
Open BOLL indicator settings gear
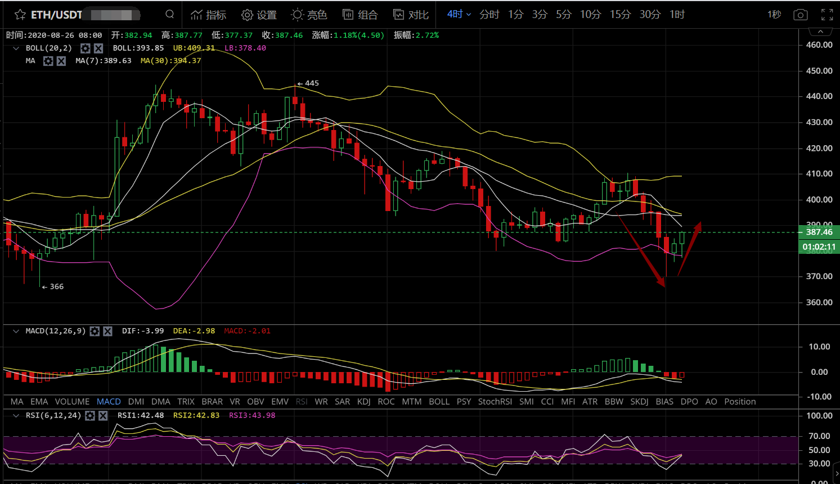click(x=86, y=48)
